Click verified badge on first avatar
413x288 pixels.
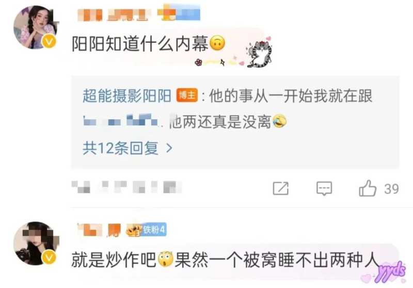49,42
